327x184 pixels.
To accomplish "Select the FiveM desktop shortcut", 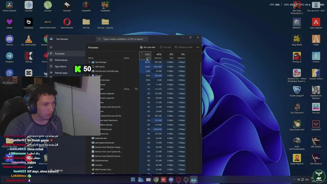I will (x=316, y=40).
